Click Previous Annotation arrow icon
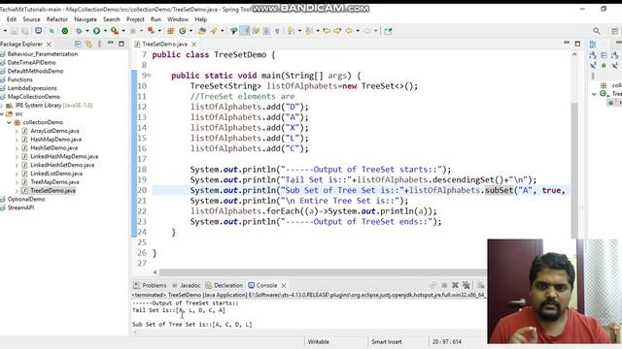 point(308,31)
